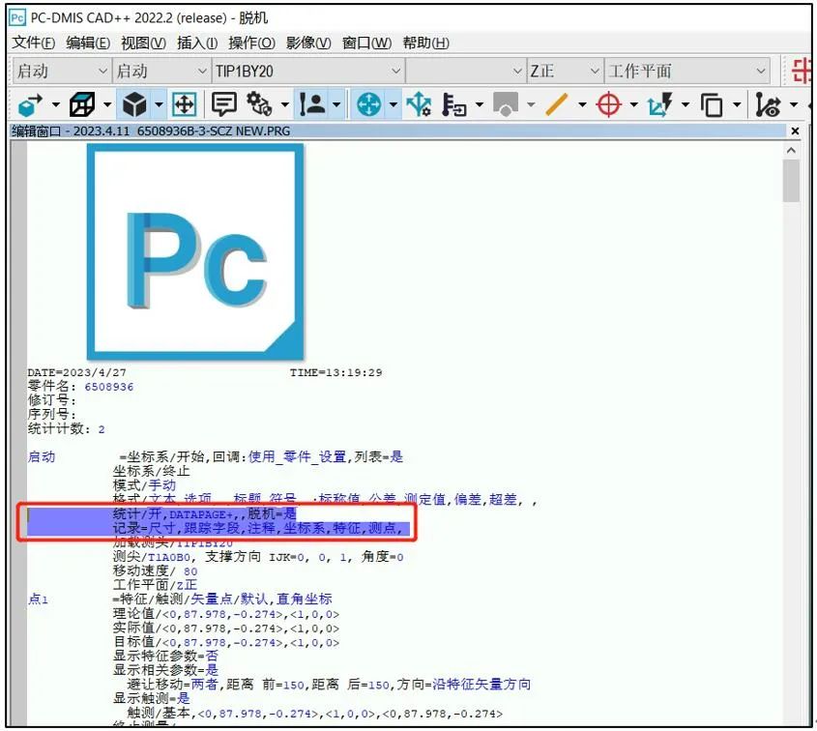Screen dimensions: 817x731
Task: Click the TIME=13:19:29 text
Action: [336, 372]
